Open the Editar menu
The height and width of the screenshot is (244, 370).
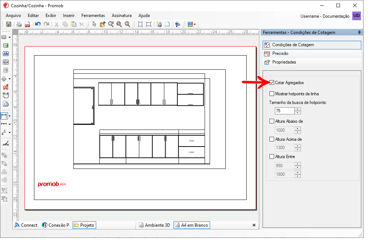(33, 16)
